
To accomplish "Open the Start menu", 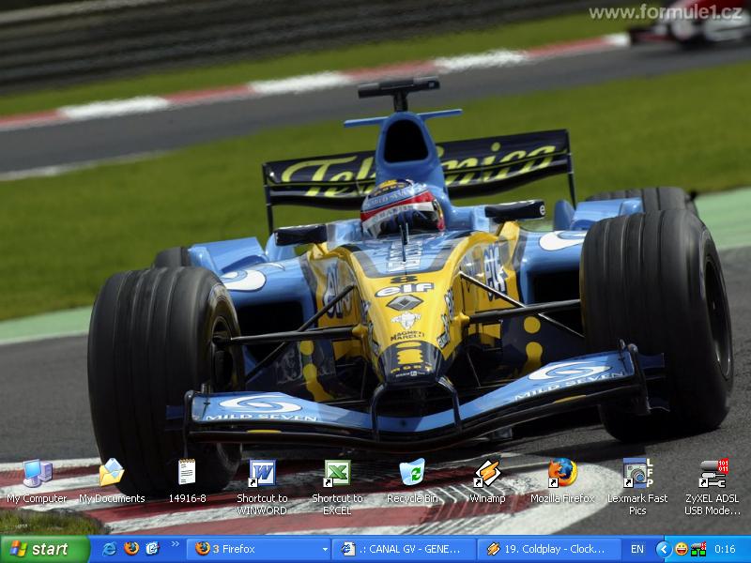I will [44, 549].
